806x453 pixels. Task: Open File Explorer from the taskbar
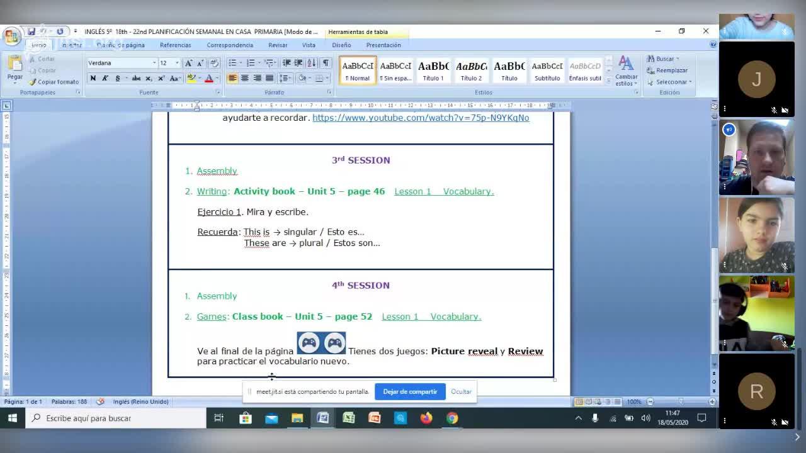pos(297,418)
